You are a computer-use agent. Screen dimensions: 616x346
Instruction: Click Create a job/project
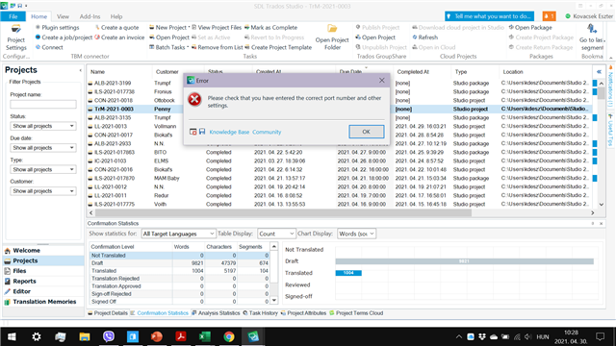tap(64, 37)
